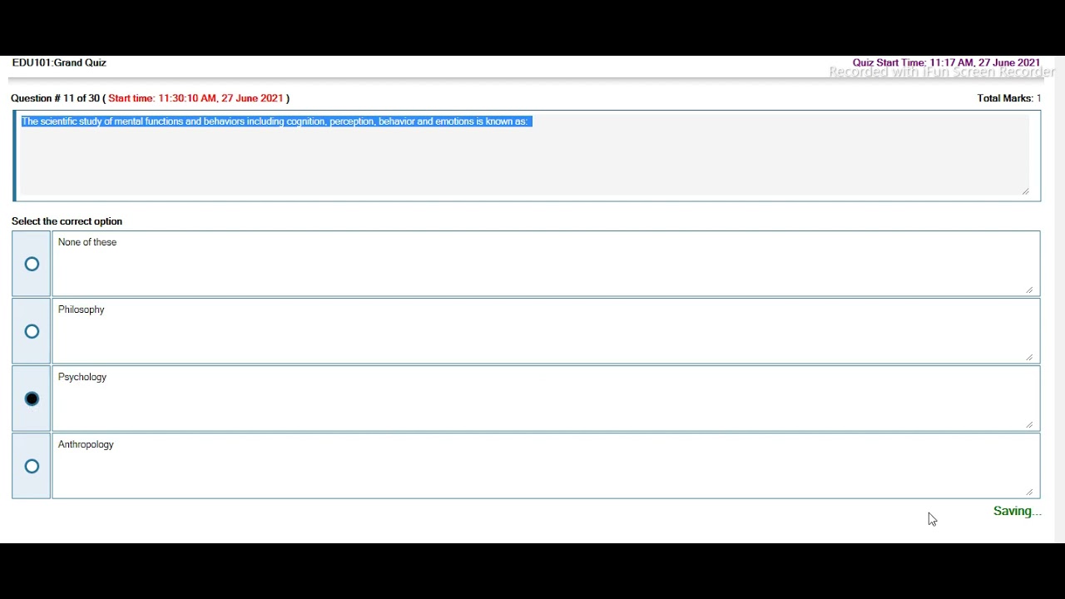Click the red question start time text
The image size is (1065, 599).
pos(196,98)
